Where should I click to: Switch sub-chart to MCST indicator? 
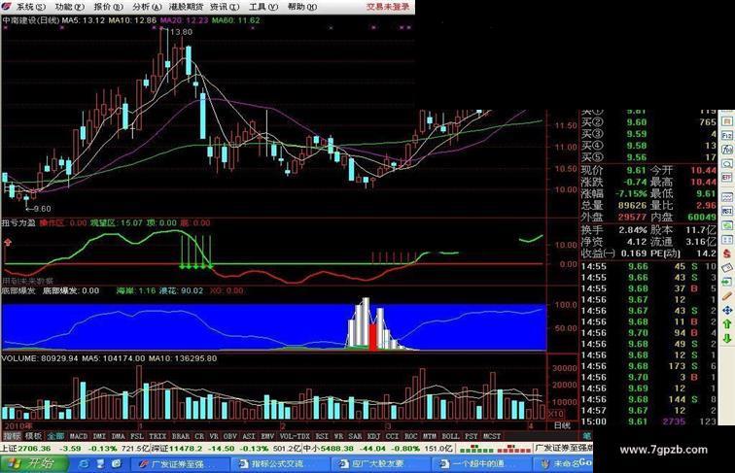pyautogui.click(x=492, y=436)
